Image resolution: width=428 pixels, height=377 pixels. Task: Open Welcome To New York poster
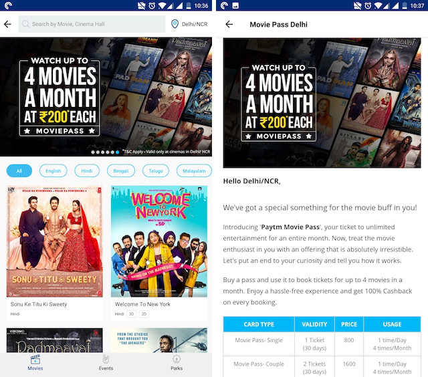coord(159,241)
